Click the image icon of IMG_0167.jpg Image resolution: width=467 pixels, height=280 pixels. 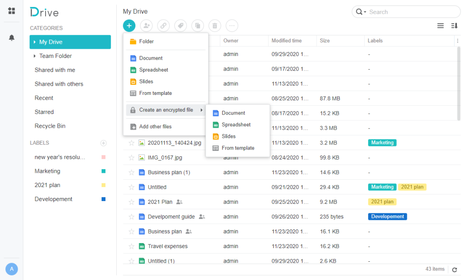point(142,158)
